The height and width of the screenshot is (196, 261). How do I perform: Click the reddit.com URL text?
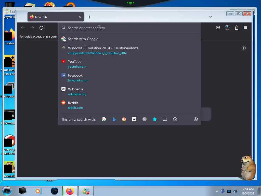pos(75,108)
